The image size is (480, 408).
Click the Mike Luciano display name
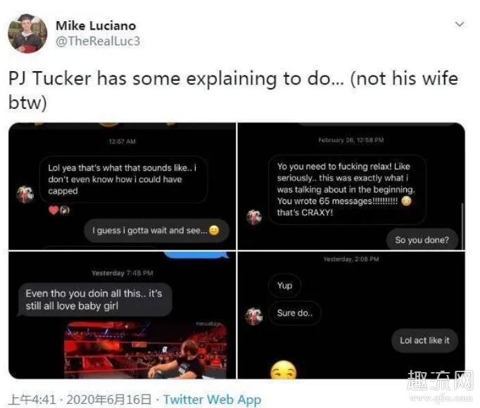[x=96, y=26]
